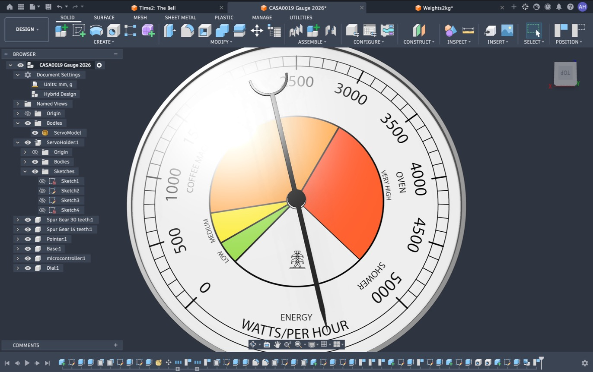Screen dimensions: 593x372
Task: Add a comment with the plus button
Action: tap(115, 345)
